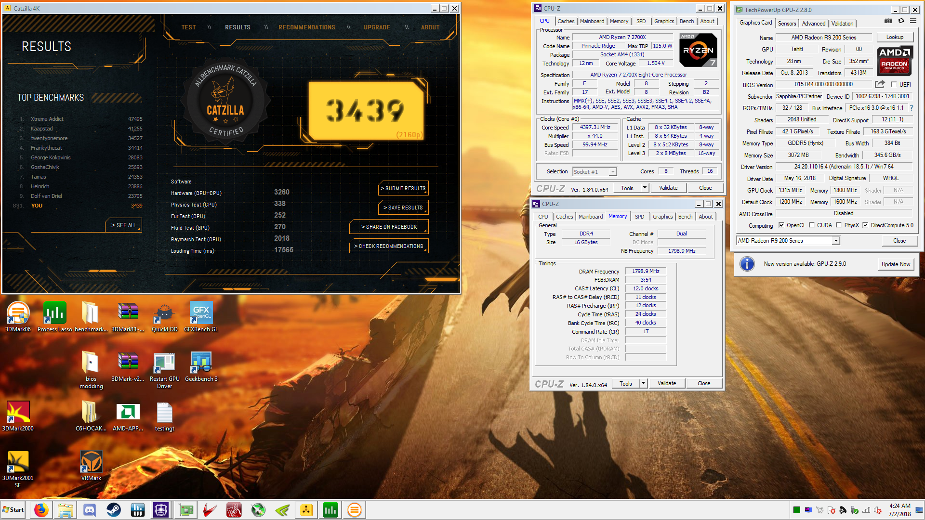Open the 3DMark2001 SE desktop shortcut
The width and height of the screenshot is (925, 520).
tap(18, 468)
